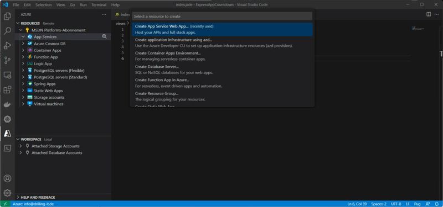Click the split editor icon
The width and height of the screenshot is (443, 207).
pos(429,14)
